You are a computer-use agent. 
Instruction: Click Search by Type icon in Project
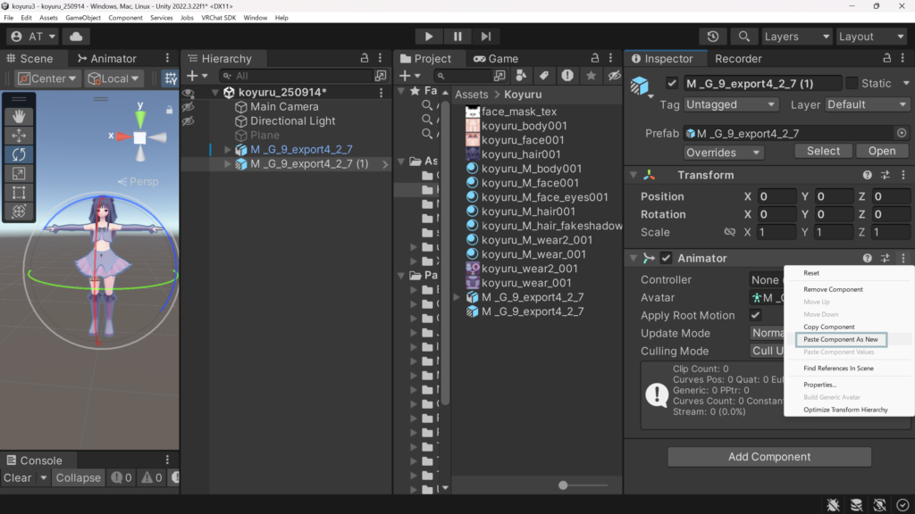pyautogui.click(x=521, y=76)
